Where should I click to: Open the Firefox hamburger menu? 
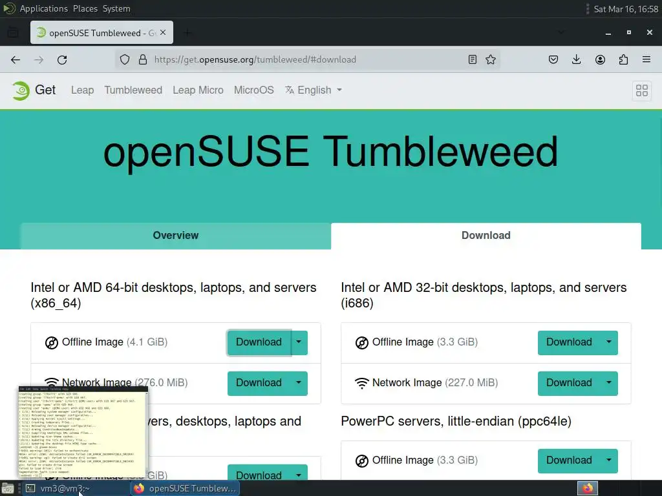(646, 59)
